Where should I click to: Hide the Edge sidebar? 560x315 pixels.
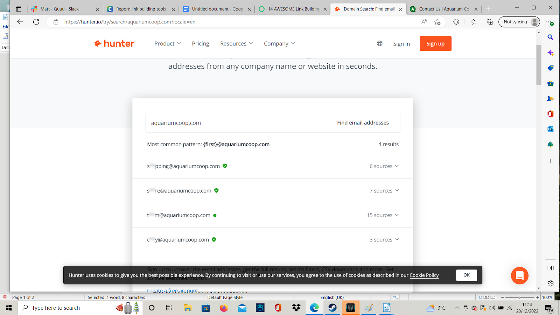point(551,268)
